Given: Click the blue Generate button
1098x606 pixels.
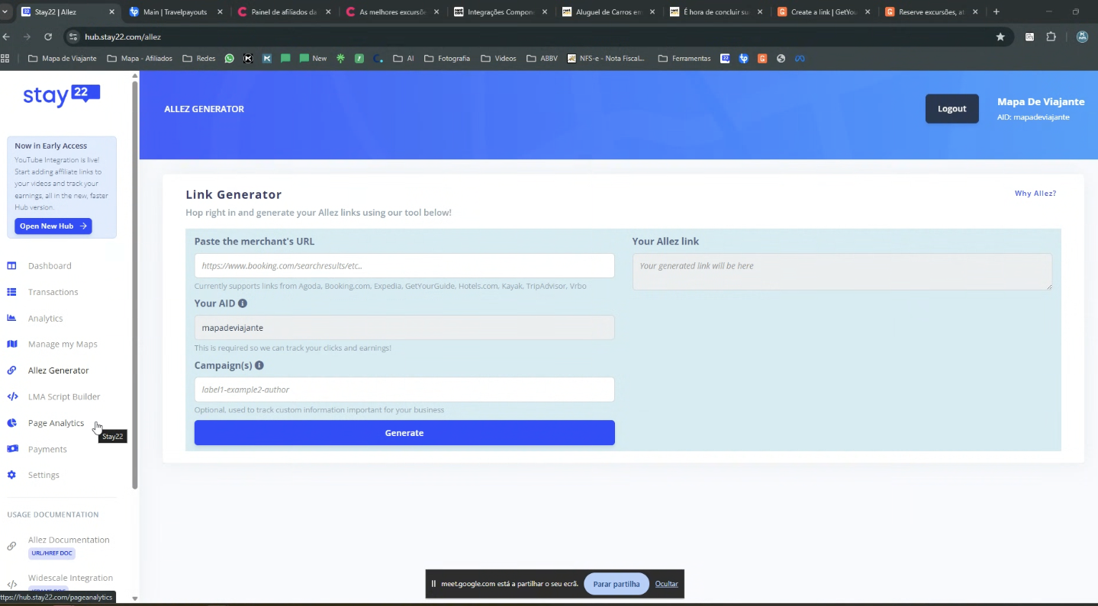Looking at the screenshot, I should pos(404,433).
